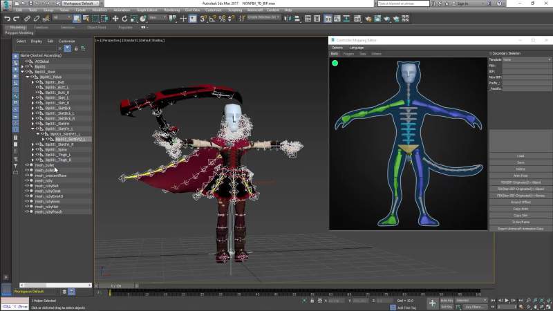Click the Load button

521,155
